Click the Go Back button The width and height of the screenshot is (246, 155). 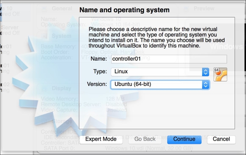(x=145, y=139)
